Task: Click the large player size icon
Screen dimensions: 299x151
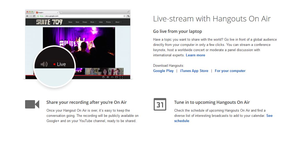Action: point(117,77)
